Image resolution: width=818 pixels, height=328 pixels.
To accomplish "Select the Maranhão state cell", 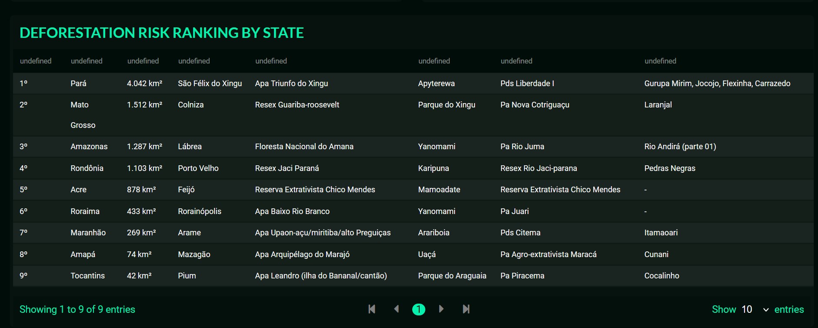I will point(88,233).
